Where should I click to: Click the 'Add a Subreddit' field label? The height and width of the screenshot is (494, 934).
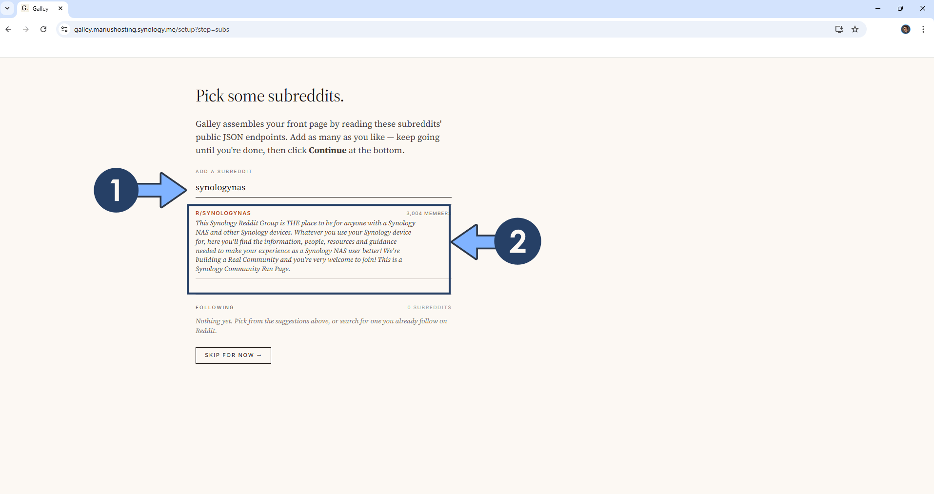[224, 171]
